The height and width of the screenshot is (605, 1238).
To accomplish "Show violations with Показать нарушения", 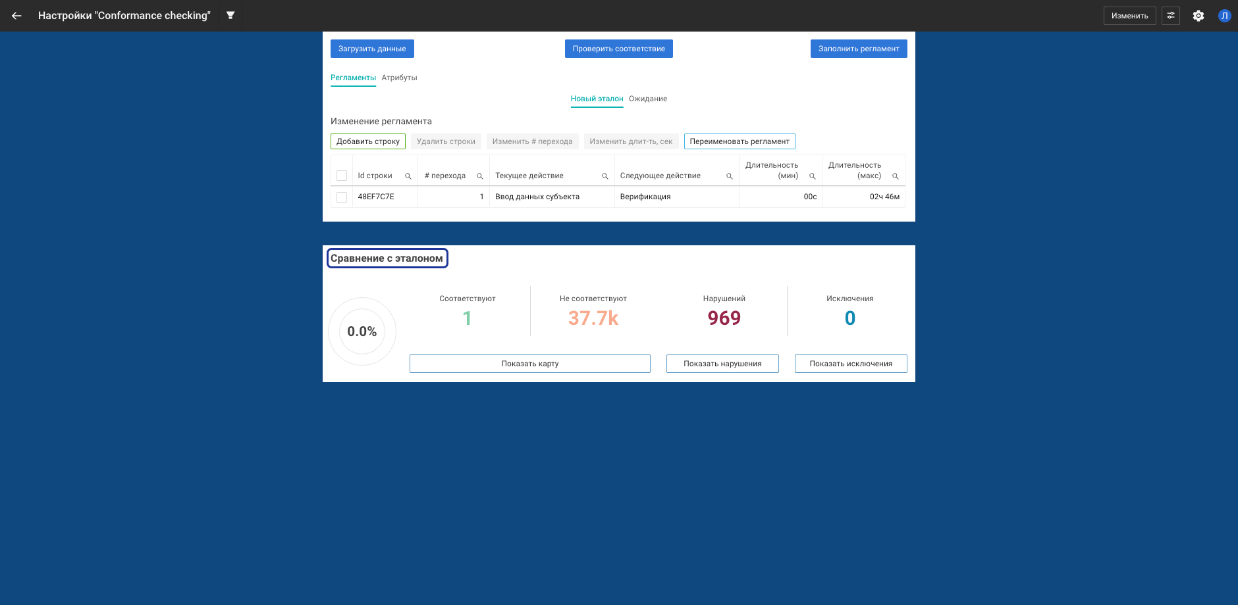I will point(722,364).
